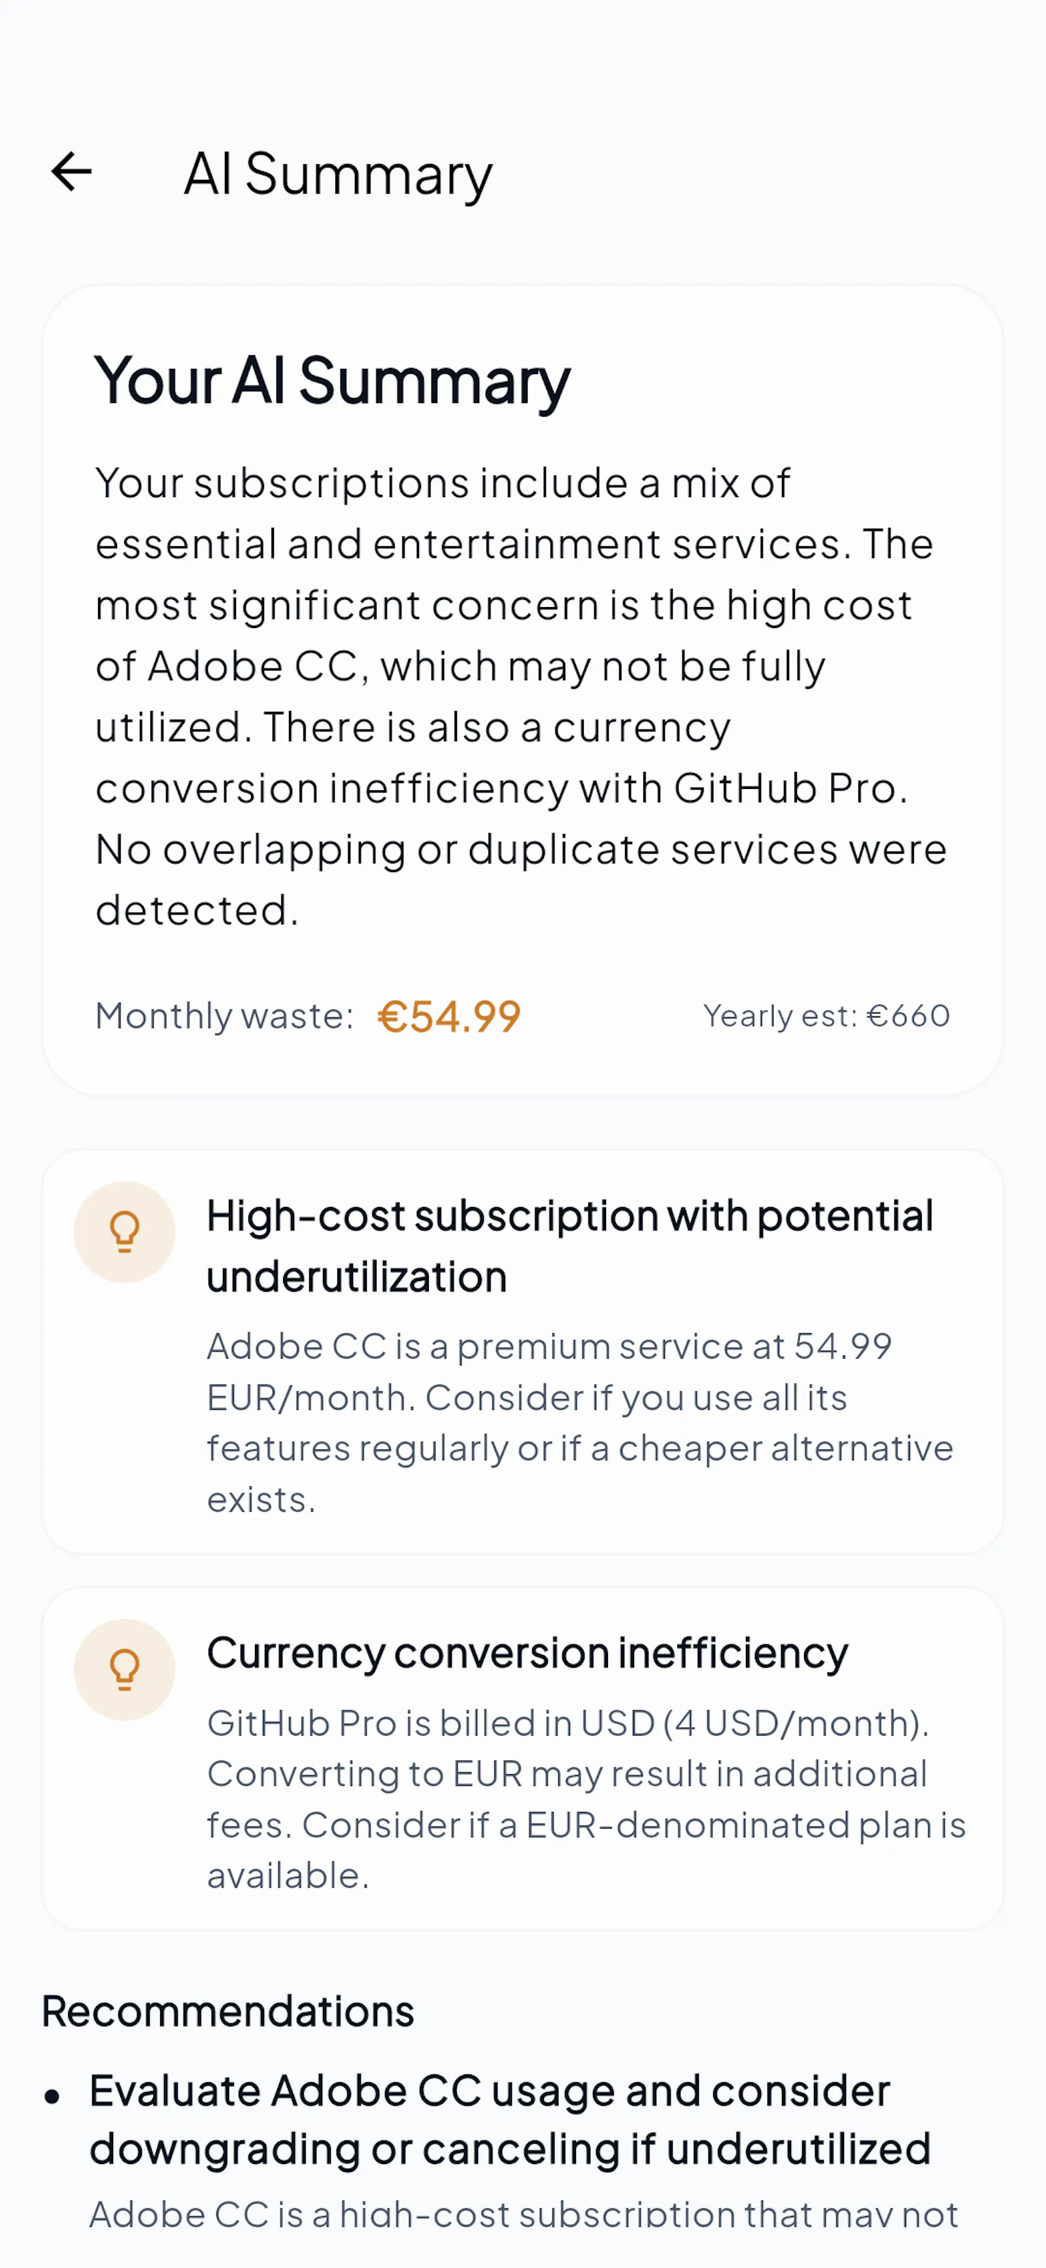Go back using the arrow icon

[x=71, y=171]
